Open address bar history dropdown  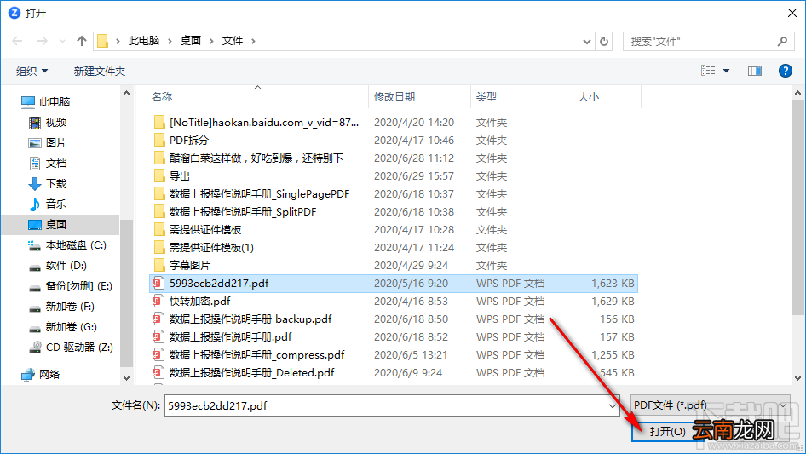click(586, 41)
